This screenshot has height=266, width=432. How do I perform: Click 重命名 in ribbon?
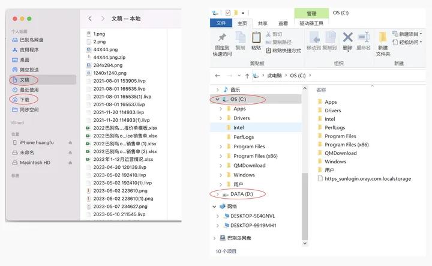(x=364, y=41)
